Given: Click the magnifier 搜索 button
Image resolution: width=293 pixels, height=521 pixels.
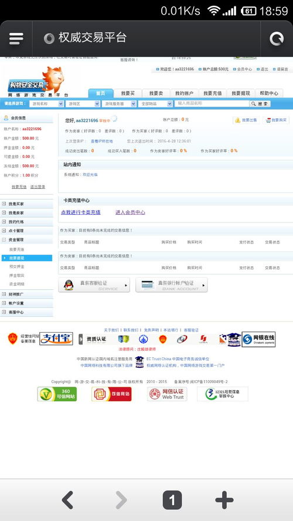Looking at the screenshot, I should point(261,104).
